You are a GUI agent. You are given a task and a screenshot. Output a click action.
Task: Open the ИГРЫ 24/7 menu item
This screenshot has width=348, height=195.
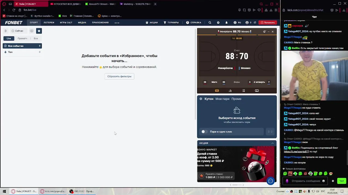(x=66, y=22)
